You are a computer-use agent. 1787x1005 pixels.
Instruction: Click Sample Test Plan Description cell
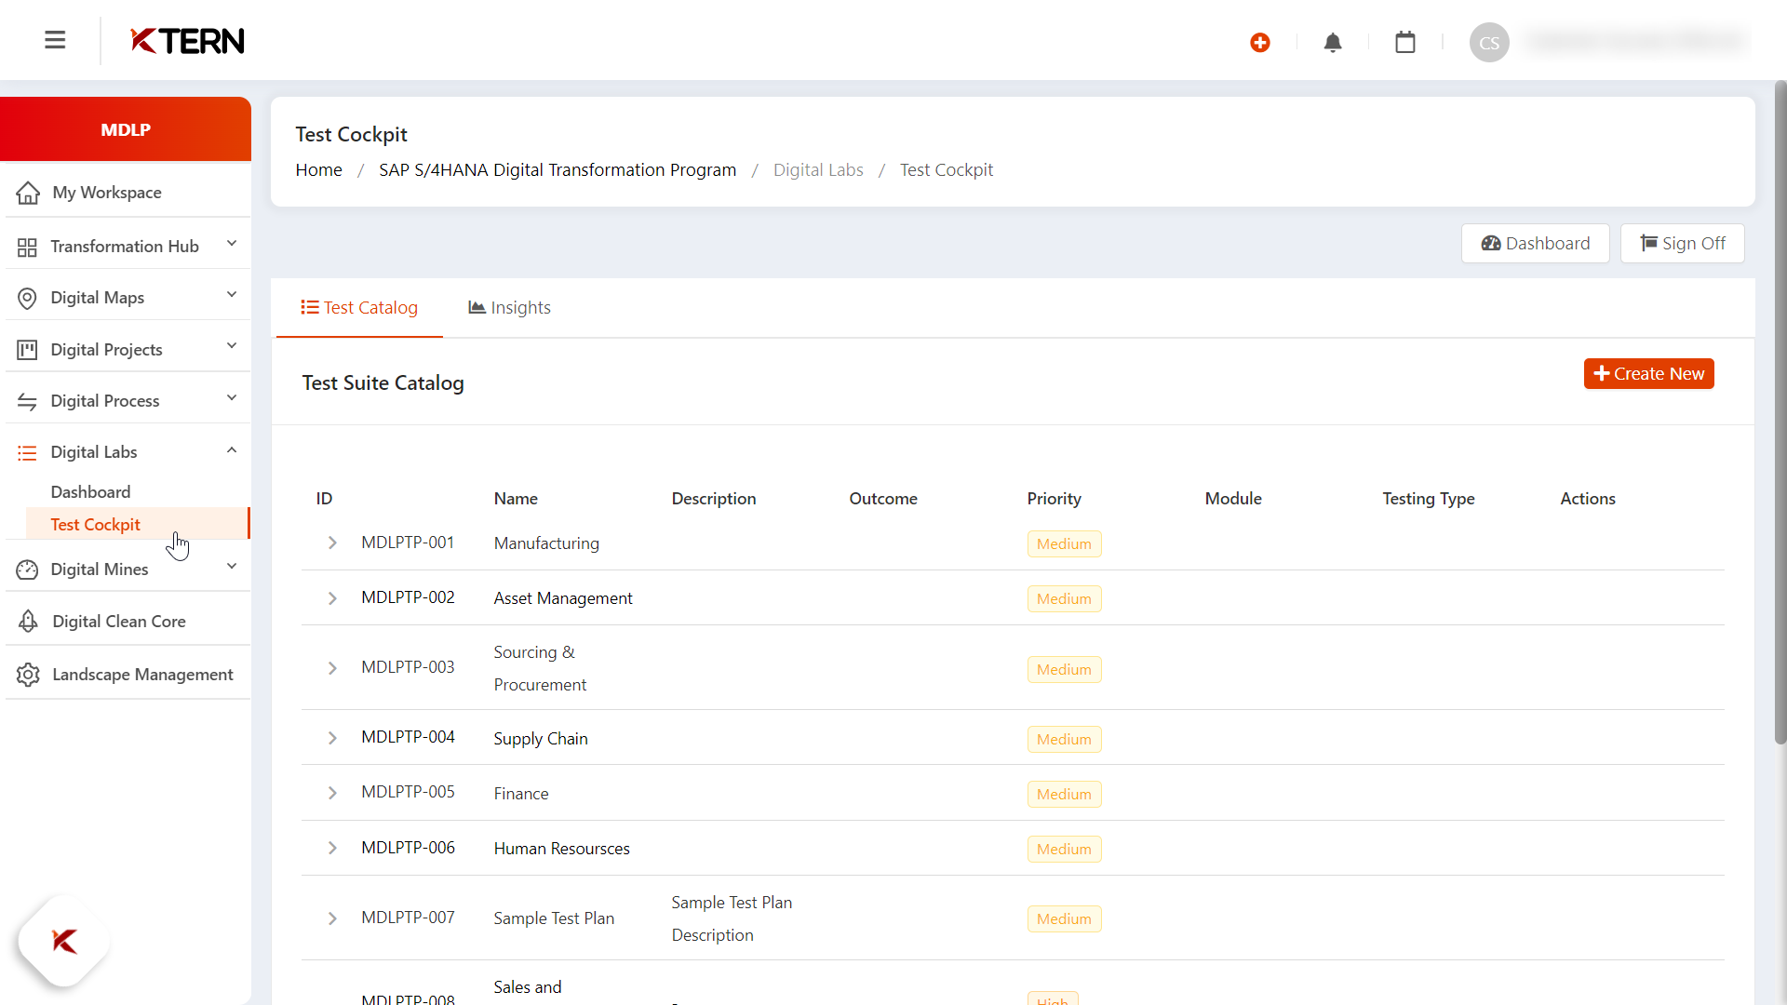pyautogui.click(x=732, y=918)
